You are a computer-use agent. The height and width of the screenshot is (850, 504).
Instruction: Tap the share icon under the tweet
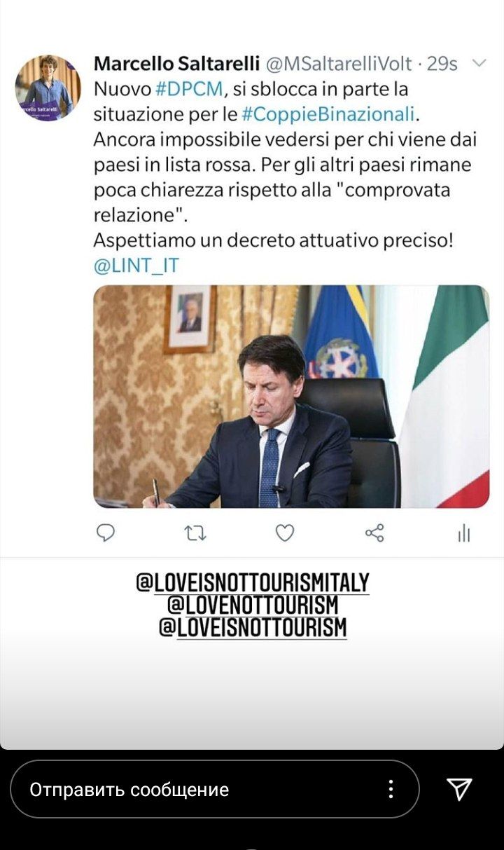(374, 533)
